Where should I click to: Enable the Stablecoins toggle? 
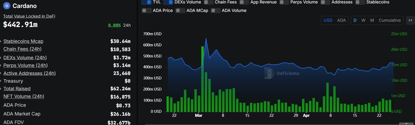coord(360,2)
